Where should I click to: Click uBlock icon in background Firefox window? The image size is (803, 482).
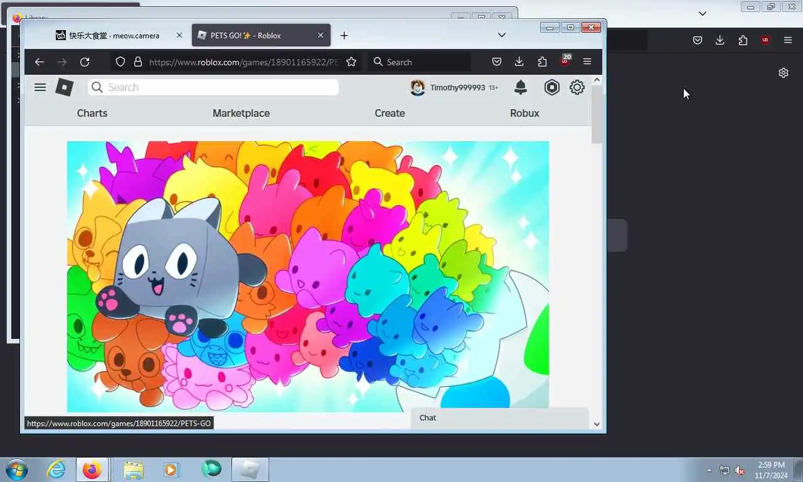pyautogui.click(x=765, y=40)
